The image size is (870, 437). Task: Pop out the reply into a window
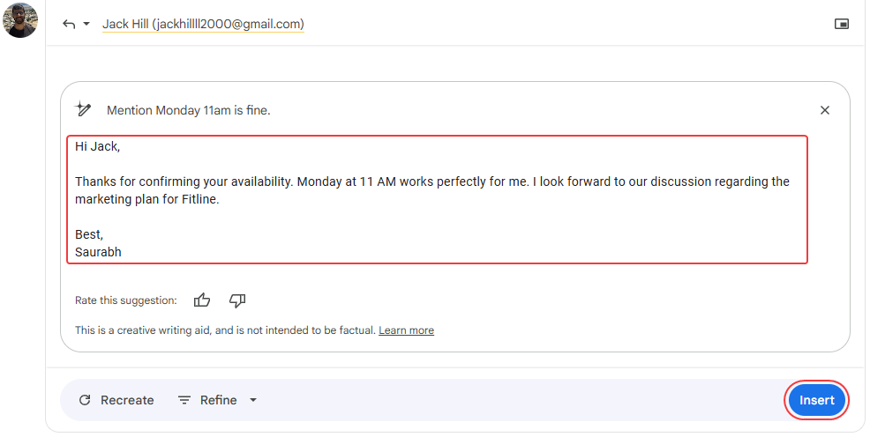click(x=842, y=24)
